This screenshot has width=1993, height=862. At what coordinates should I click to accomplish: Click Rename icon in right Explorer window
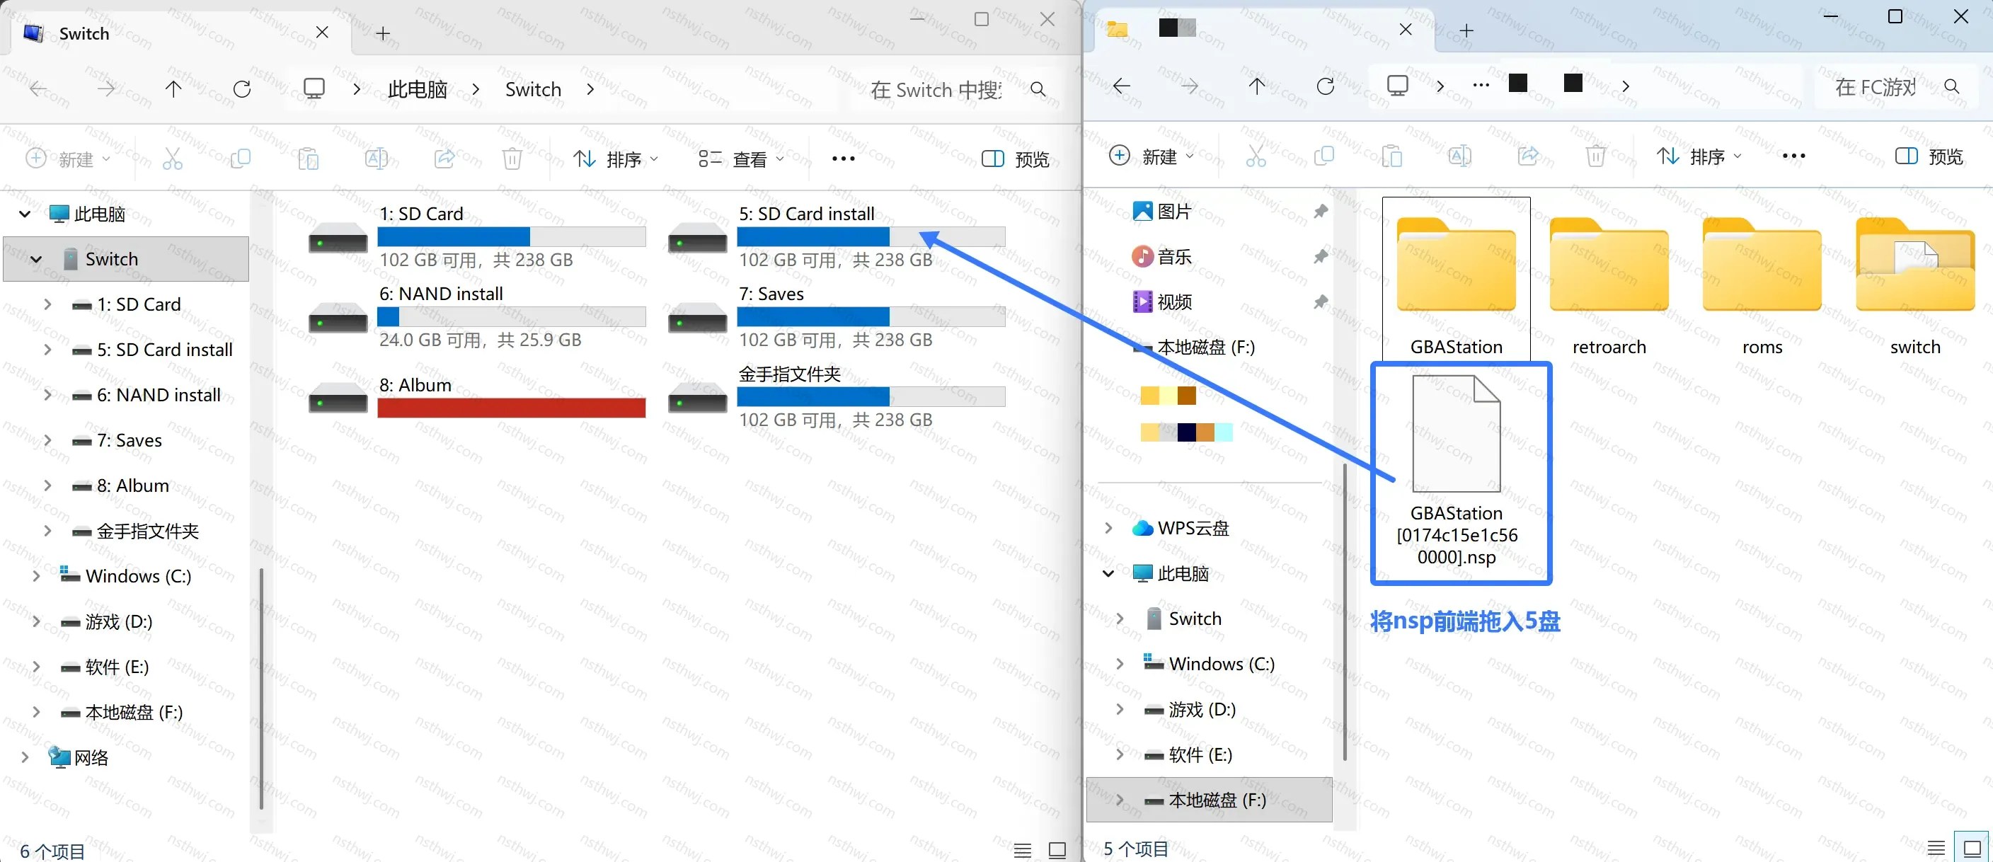(1460, 156)
